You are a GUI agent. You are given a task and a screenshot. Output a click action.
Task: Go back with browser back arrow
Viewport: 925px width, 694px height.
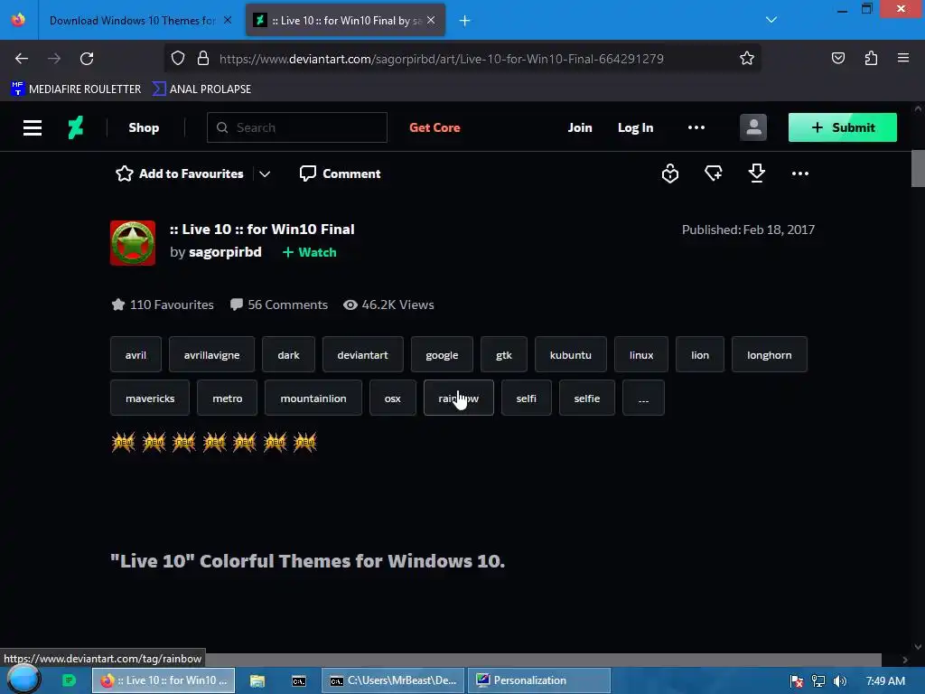click(x=22, y=59)
